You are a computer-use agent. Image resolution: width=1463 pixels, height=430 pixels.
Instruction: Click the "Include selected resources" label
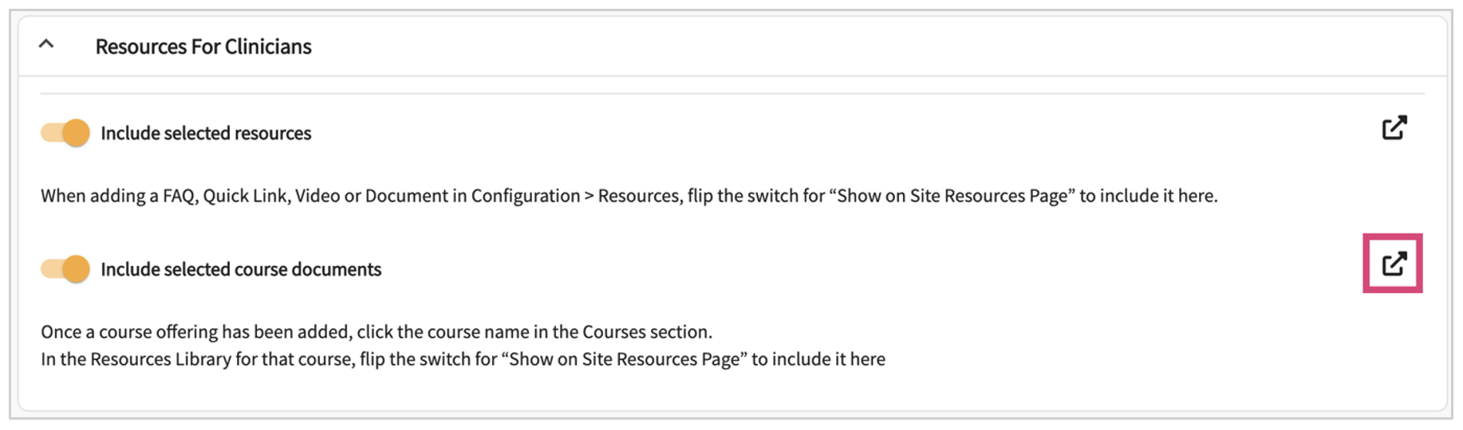pyautogui.click(x=206, y=133)
